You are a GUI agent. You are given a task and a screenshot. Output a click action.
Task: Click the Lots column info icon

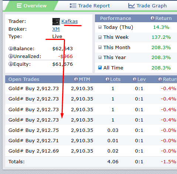coord(108,79)
